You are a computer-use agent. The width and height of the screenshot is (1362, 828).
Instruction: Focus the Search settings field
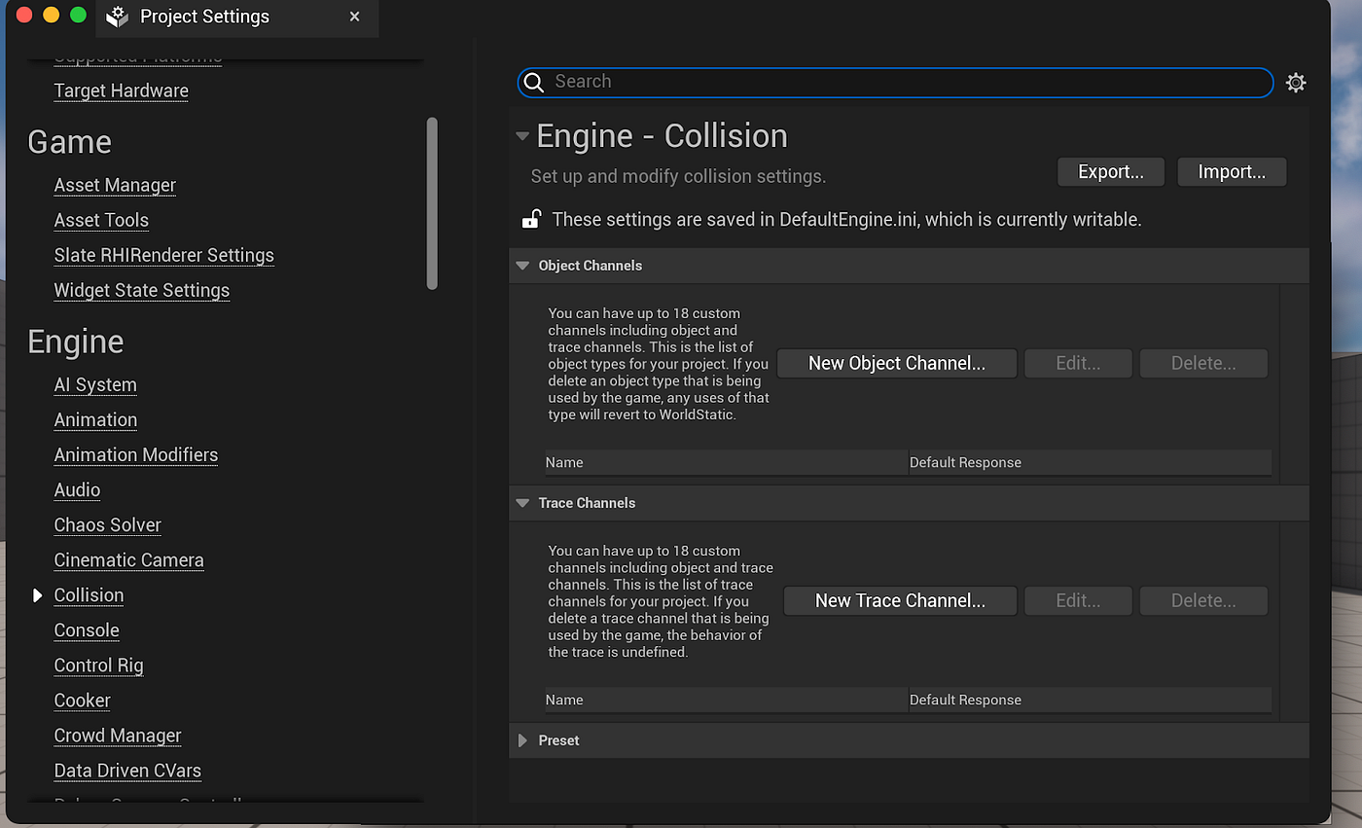coord(895,83)
